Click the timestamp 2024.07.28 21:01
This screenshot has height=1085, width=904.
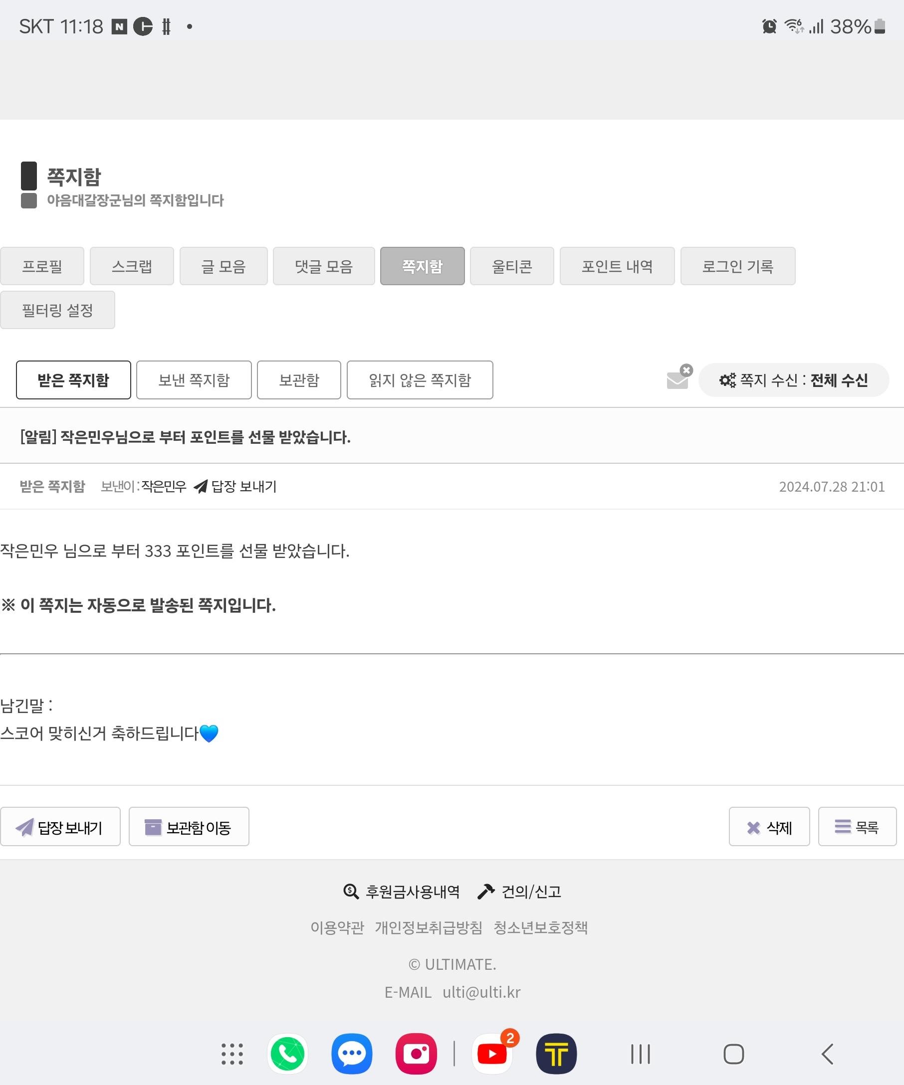pyautogui.click(x=832, y=487)
